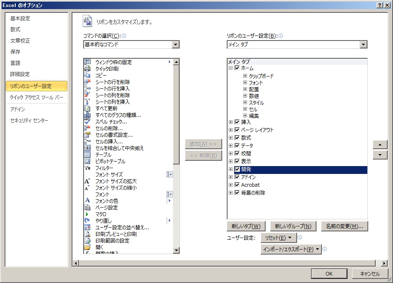Click the セルの削除 icon

tap(87, 128)
